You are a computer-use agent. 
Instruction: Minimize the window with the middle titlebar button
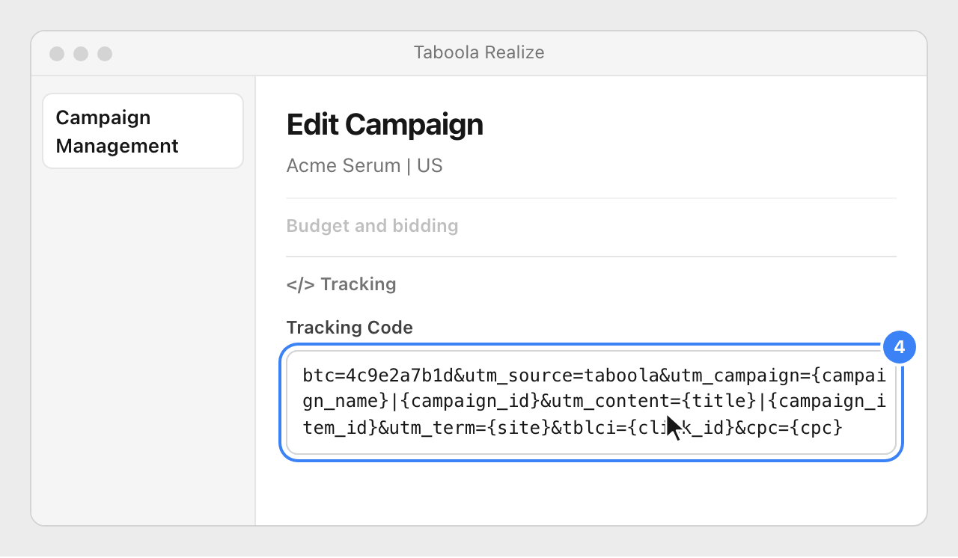pos(81,54)
